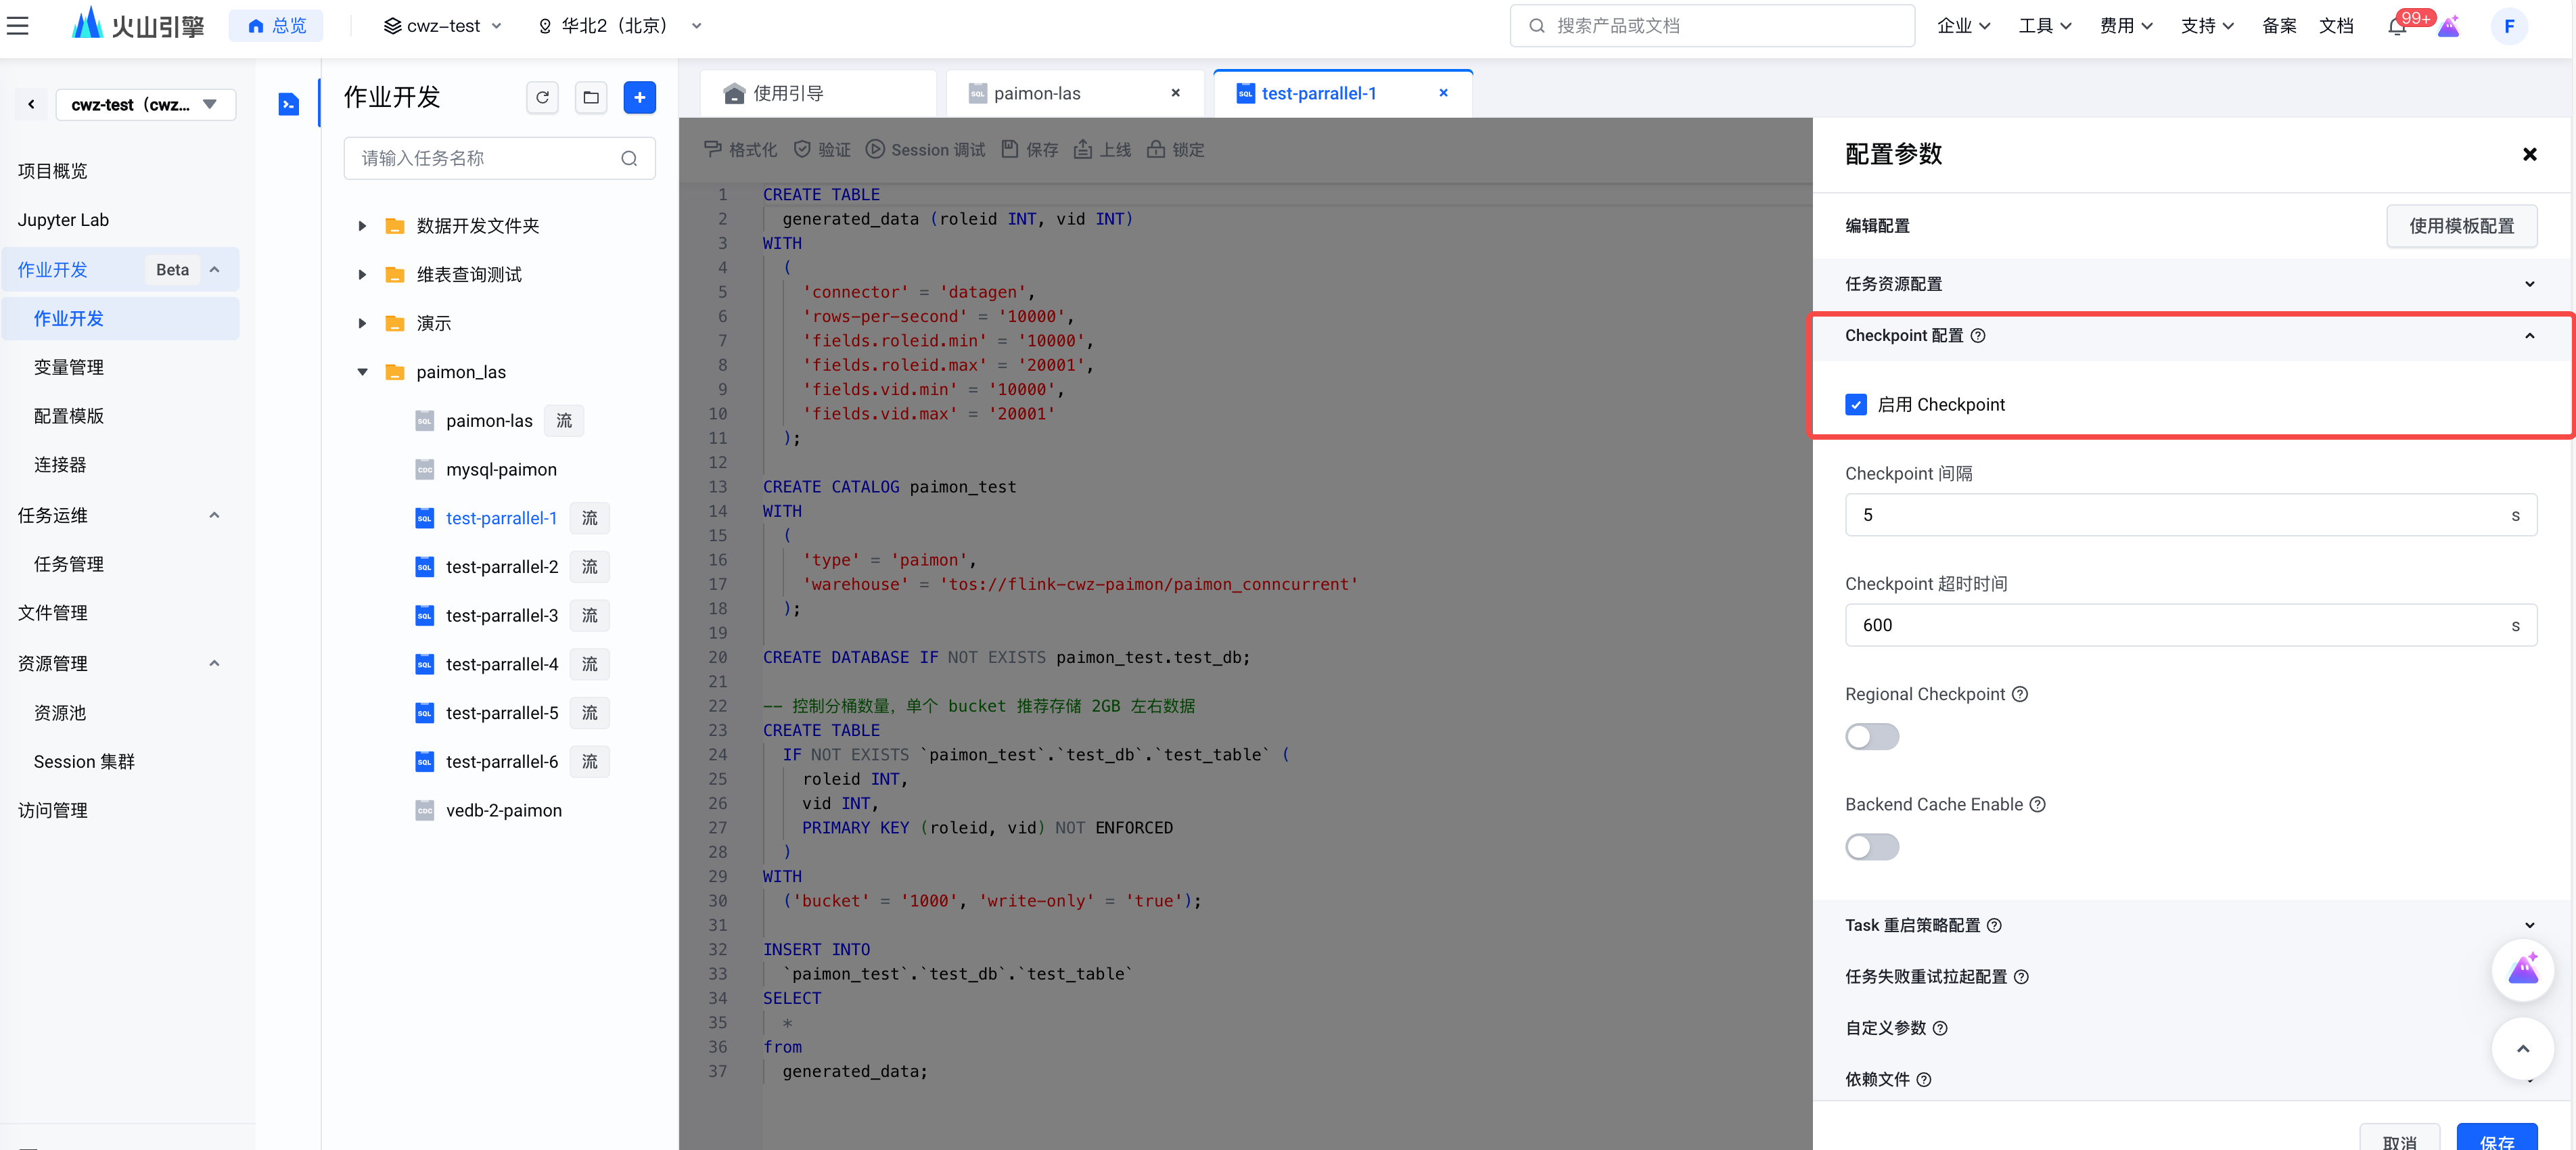Image resolution: width=2576 pixels, height=1150 pixels.
Task: Toggle the Backend Cache Enable switch
Action: tap(1872, 847)
